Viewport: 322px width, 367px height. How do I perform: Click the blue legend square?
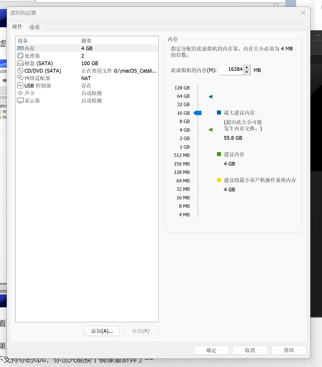(x=219, y=112)
